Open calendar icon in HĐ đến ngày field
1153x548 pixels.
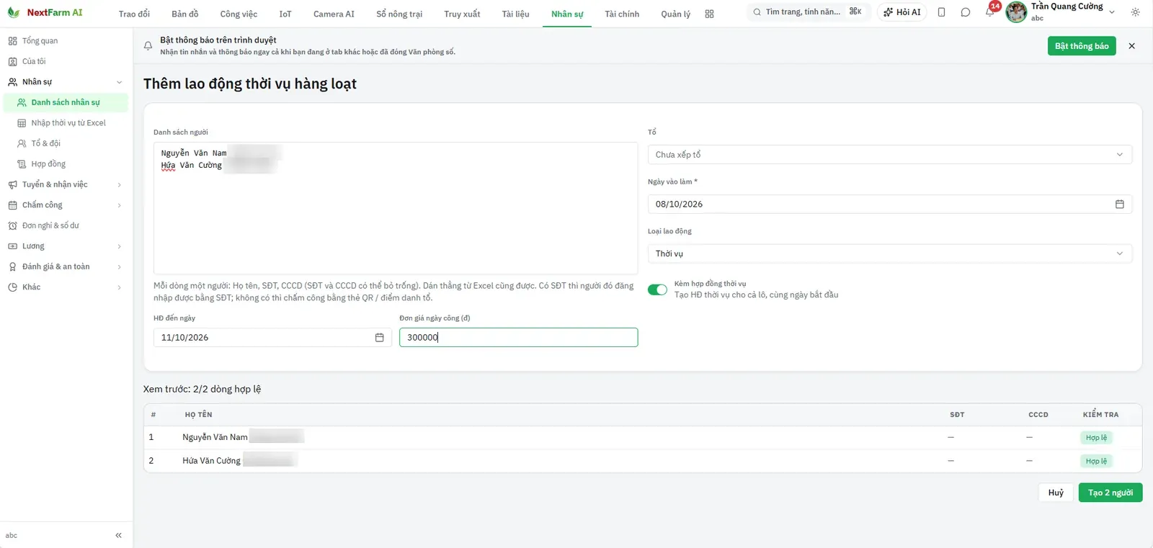coord(379,338)
